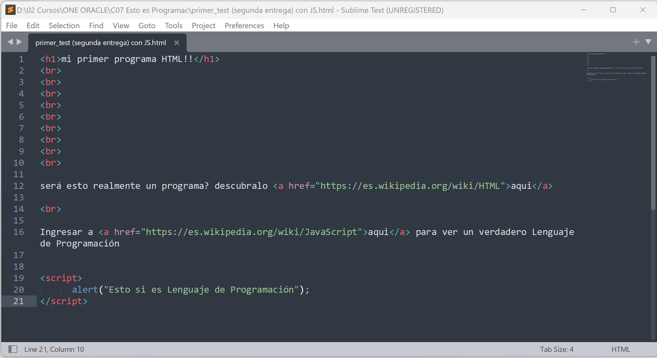The image size is (657, 358).
Task: Click the href attribute on line 12
Action: [299, 186]
